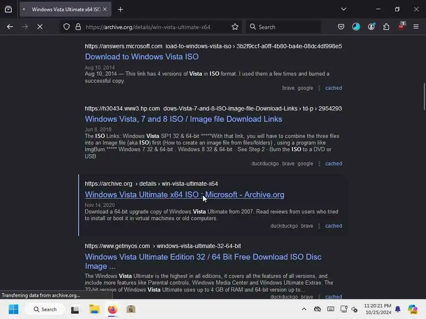Open the uBlock Origin extension icon
The image size is (426, 319).
(401, 26)
